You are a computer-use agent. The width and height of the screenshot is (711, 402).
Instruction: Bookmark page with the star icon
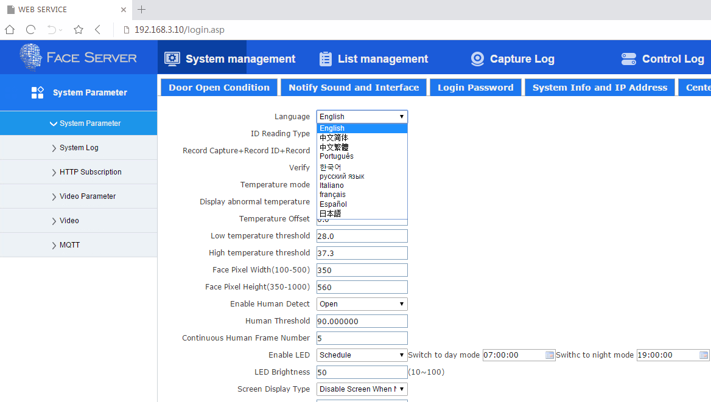pos(79,29)
